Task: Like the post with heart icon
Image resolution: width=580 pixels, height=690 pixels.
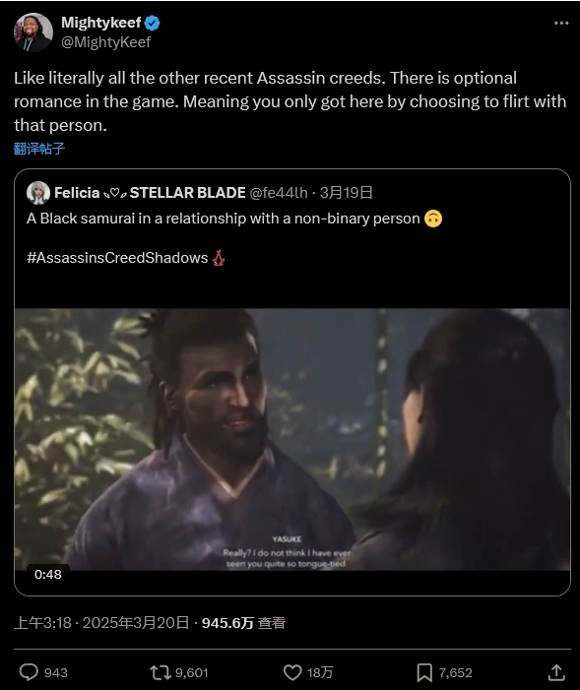Action: pyautogui.click(x=292, y=672)
